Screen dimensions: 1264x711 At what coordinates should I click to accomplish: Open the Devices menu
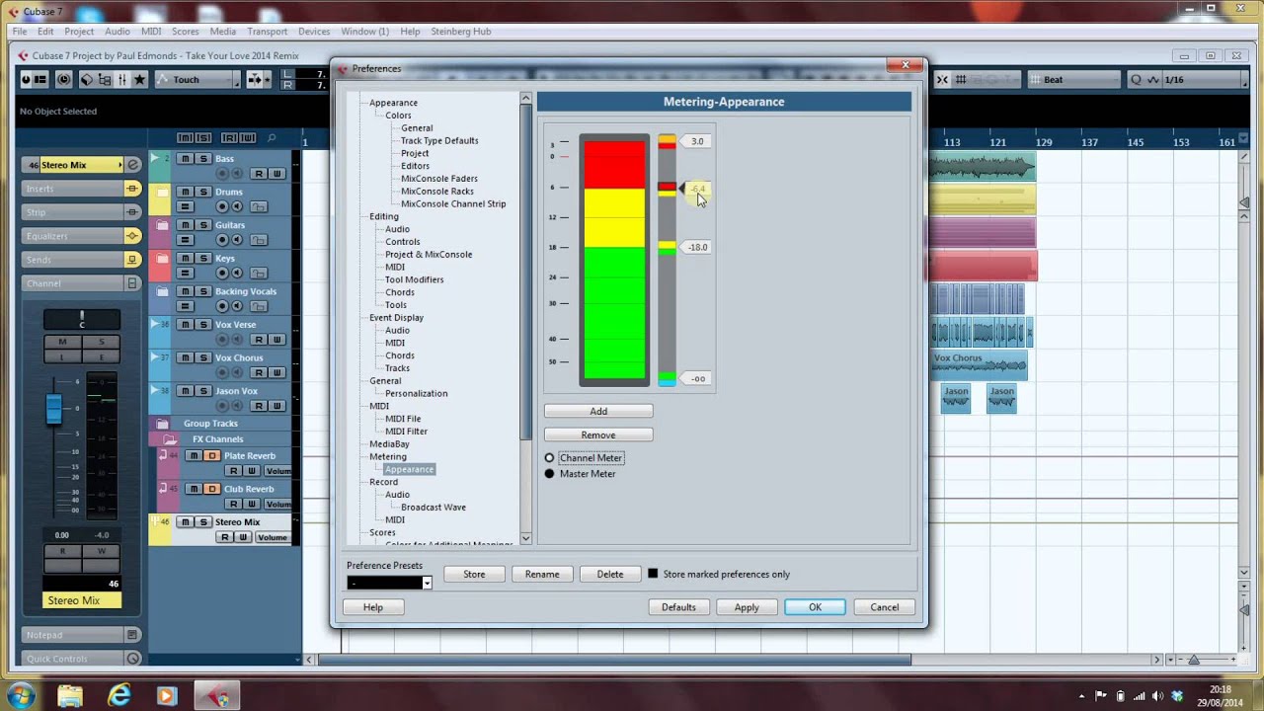[x=314, y=32]
